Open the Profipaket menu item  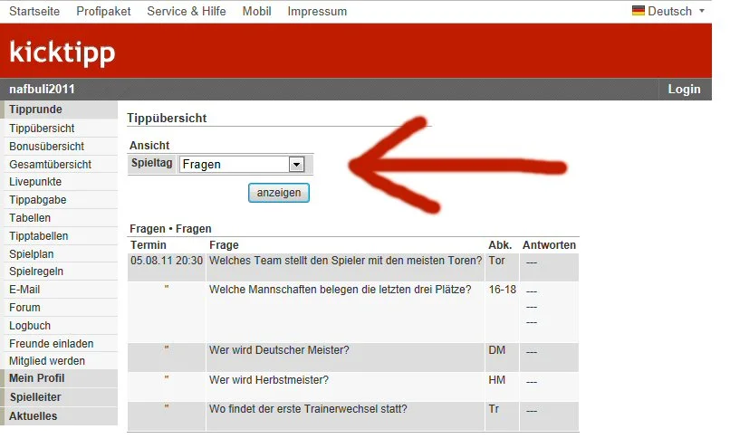pyautogui.click(x=103, y=12)
